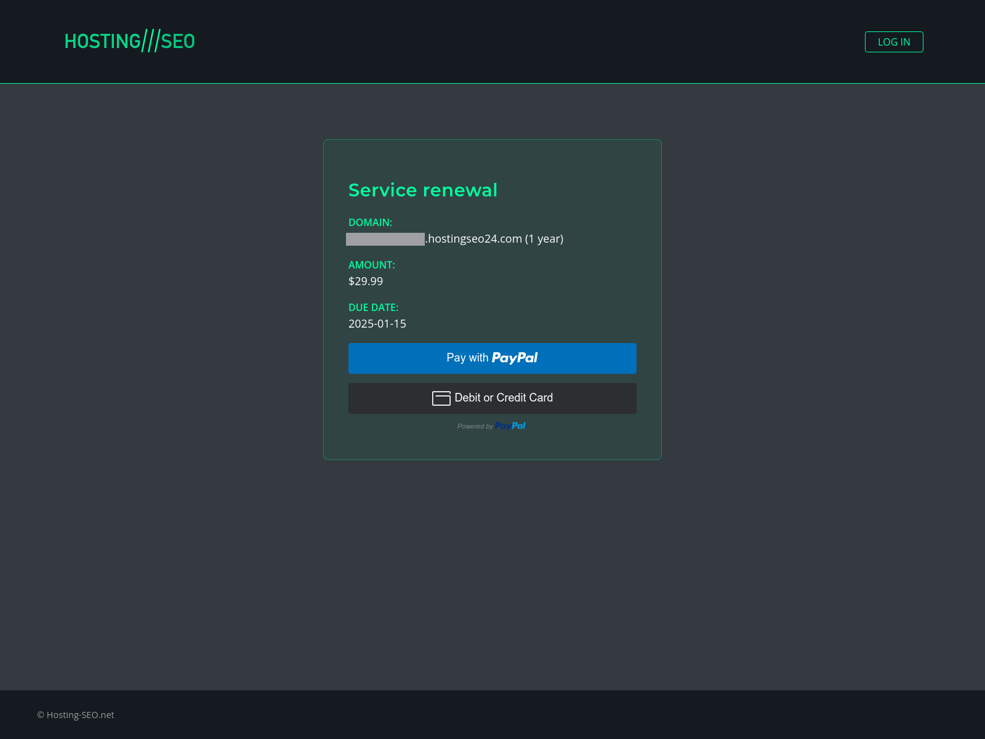Screen dimensions: 985x739
Task: Click the AMOUNT: label
Action: pos(372,265)
